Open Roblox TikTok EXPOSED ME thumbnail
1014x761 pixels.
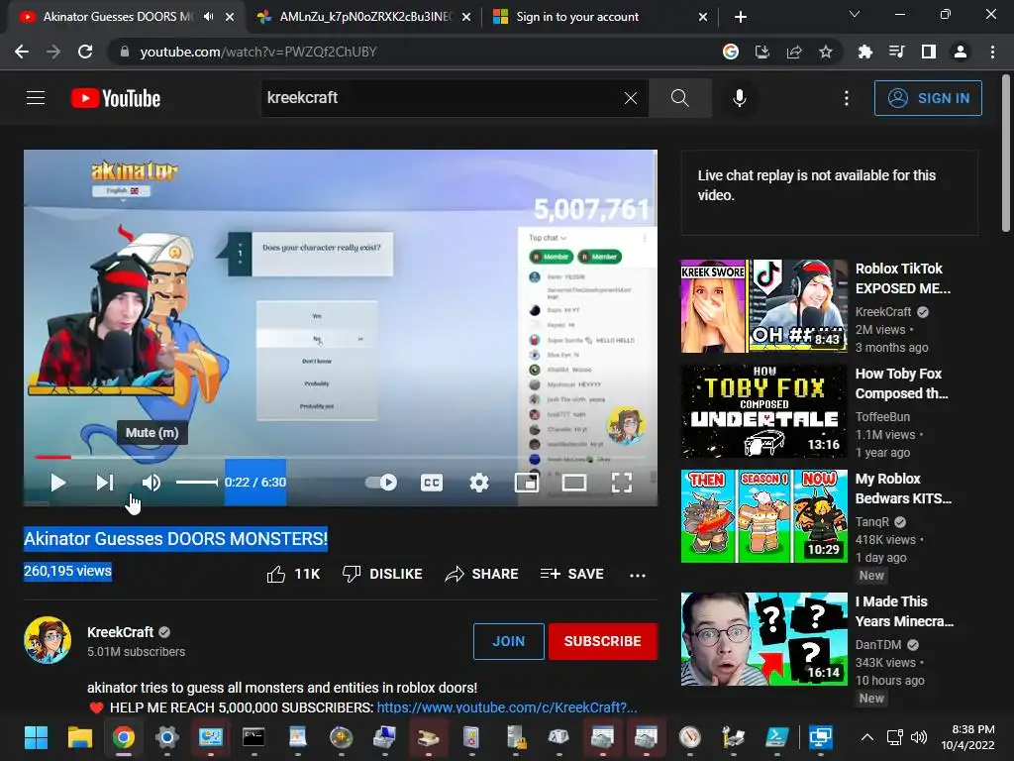tap(763, 306)
